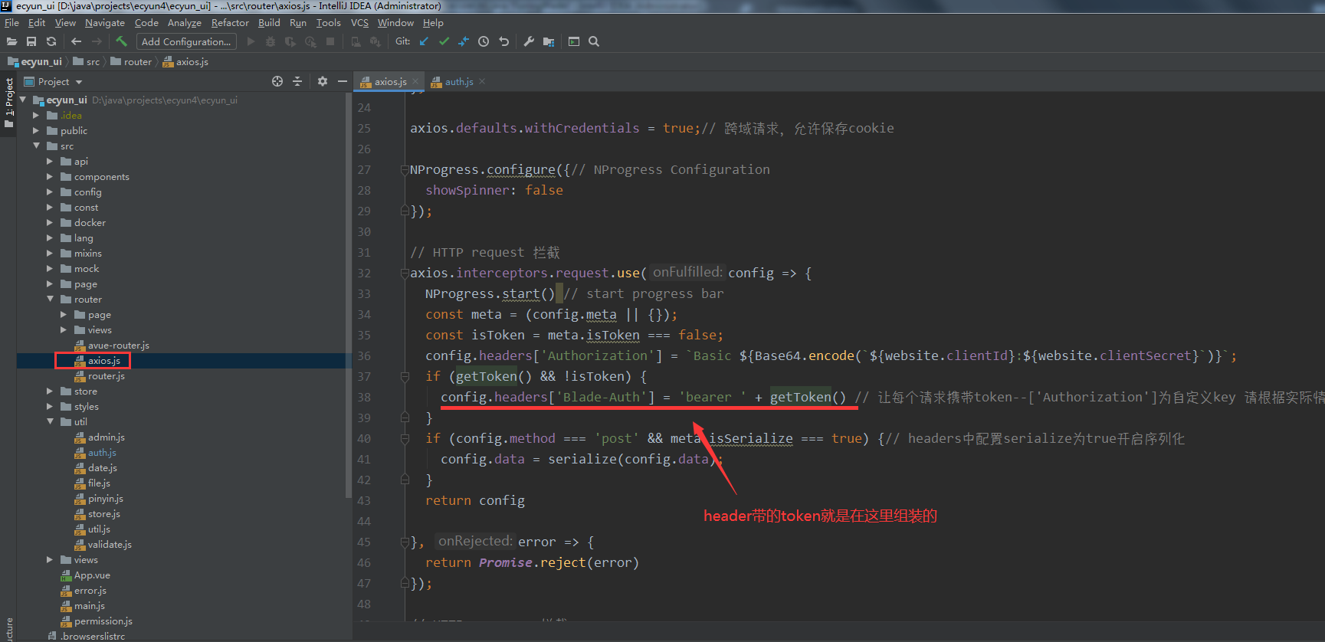Collapse the util folder arrow
Image resolution: width=1325 pixels, height=642 pixels.
tap(50, 421)
